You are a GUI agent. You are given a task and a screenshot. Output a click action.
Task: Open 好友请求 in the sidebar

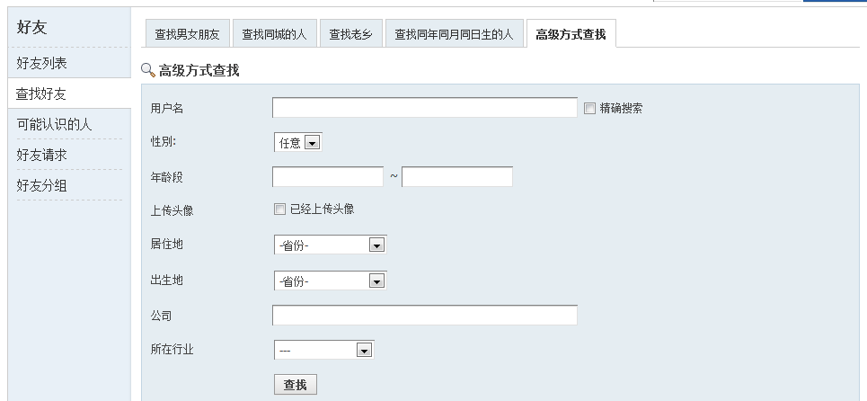[x=42, y=156]
